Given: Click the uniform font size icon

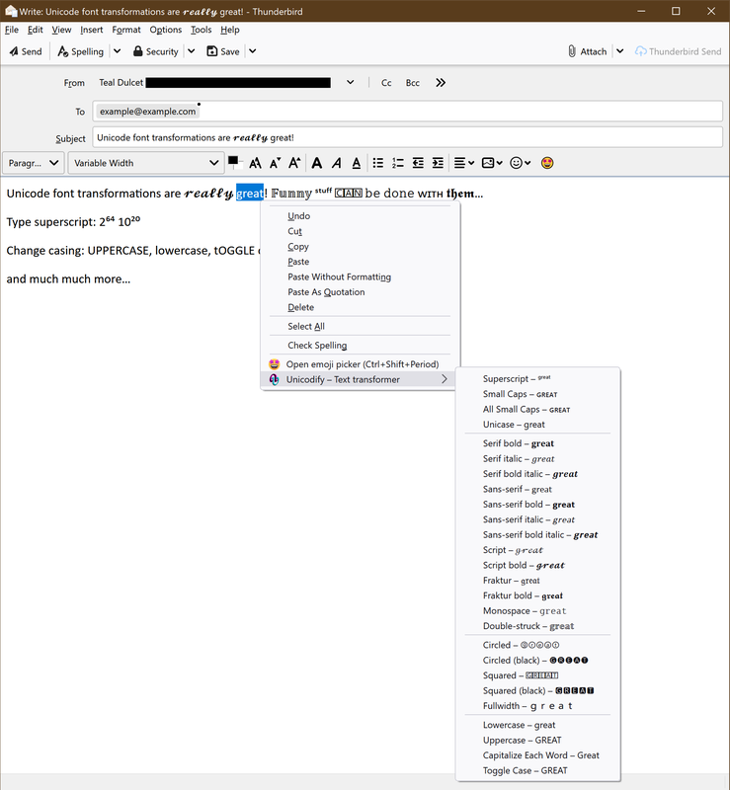Looking at the screenshot, I should pyautogui.click(x=256, y=163).
